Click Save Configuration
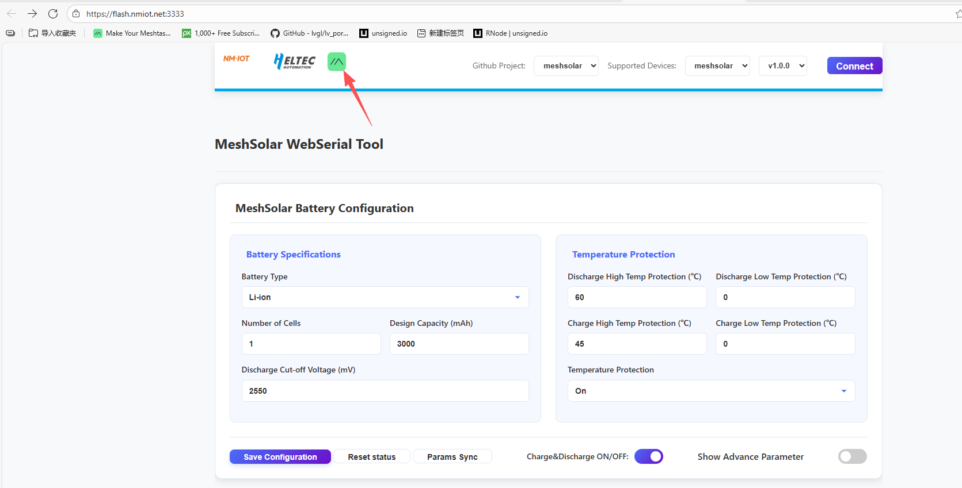 pyautogui.click(x=280, y=457)
